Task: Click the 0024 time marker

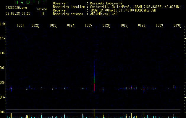Action: 71,25
